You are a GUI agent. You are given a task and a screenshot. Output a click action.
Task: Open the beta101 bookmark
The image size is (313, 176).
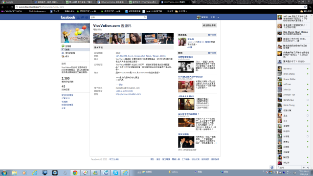tap(152, 11)
